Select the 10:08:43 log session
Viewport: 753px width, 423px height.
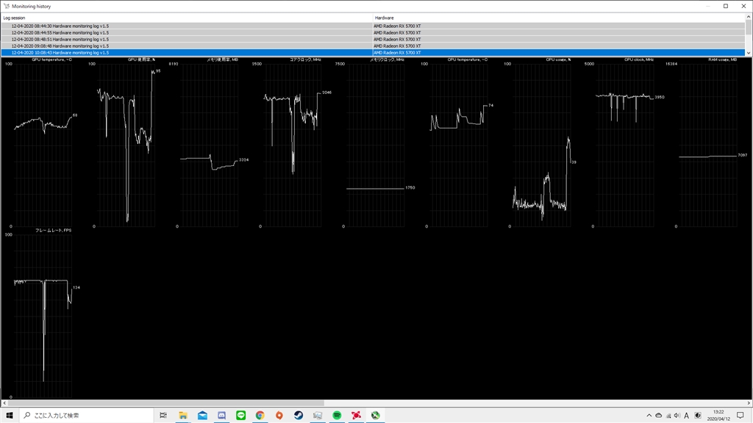373,53
